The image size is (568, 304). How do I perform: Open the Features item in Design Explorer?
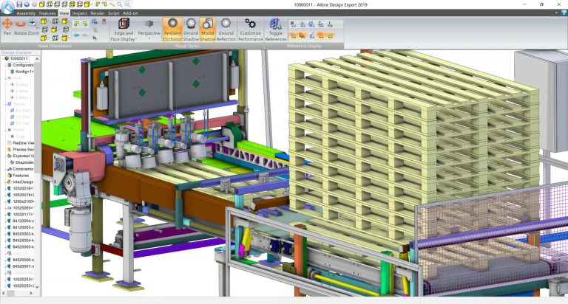click(21, 176)
